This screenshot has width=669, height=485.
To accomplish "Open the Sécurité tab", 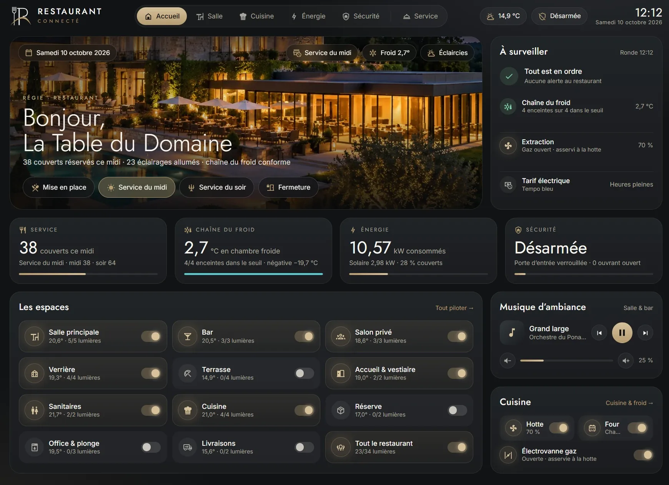I will click(x=361, y=16).
